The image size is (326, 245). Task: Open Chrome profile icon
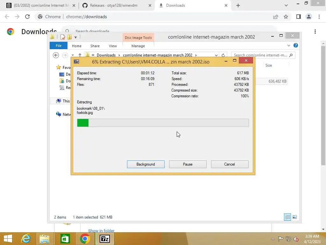[x=309, y=17]
